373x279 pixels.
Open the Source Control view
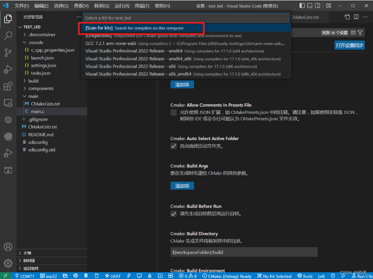[x=8, y=52]
